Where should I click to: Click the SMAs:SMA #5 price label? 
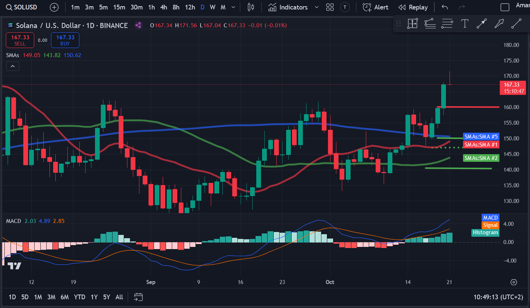481,137
